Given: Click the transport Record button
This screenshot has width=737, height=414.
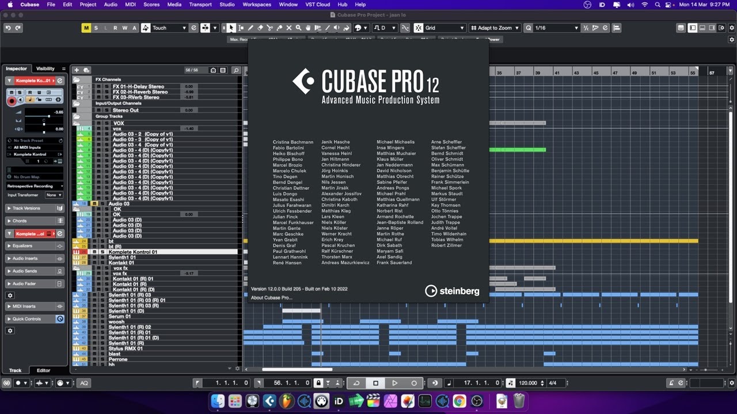Looking at the screenshot, I should click(x=414, y=383).
